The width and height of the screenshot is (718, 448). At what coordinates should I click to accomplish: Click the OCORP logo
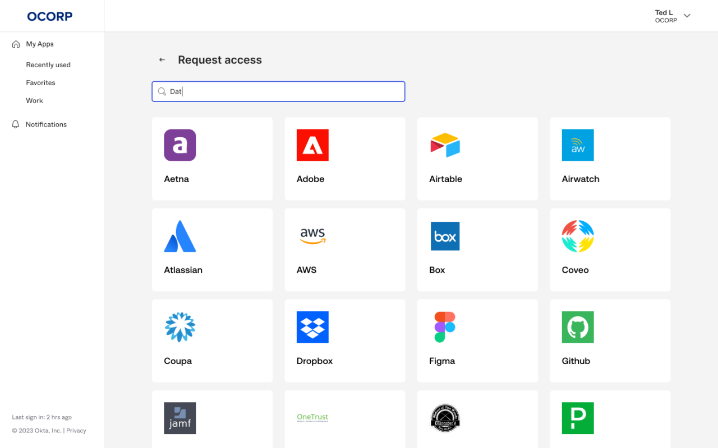[x=50, y=16]
